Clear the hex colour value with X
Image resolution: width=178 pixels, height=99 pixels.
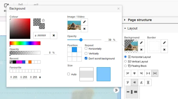[x=54, y=36]
